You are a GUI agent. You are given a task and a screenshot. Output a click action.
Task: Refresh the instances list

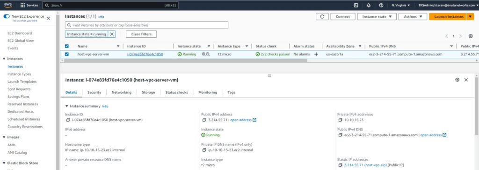[x=322, y=17]
